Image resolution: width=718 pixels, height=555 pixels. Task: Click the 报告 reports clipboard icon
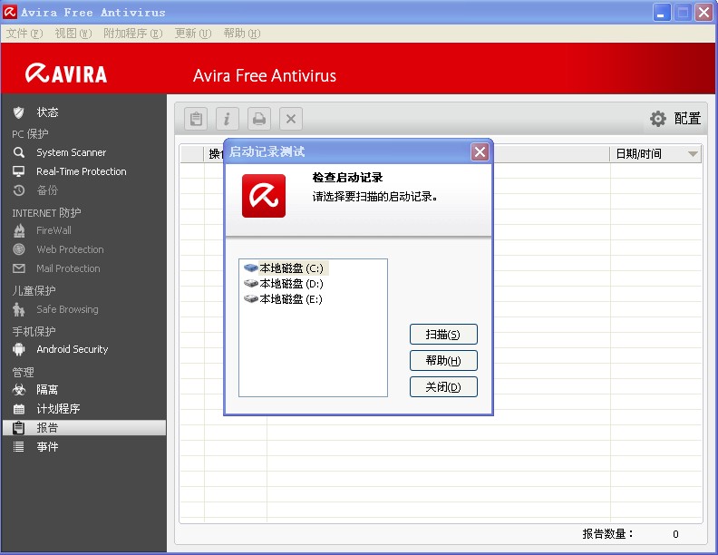[x=19, y=428]
